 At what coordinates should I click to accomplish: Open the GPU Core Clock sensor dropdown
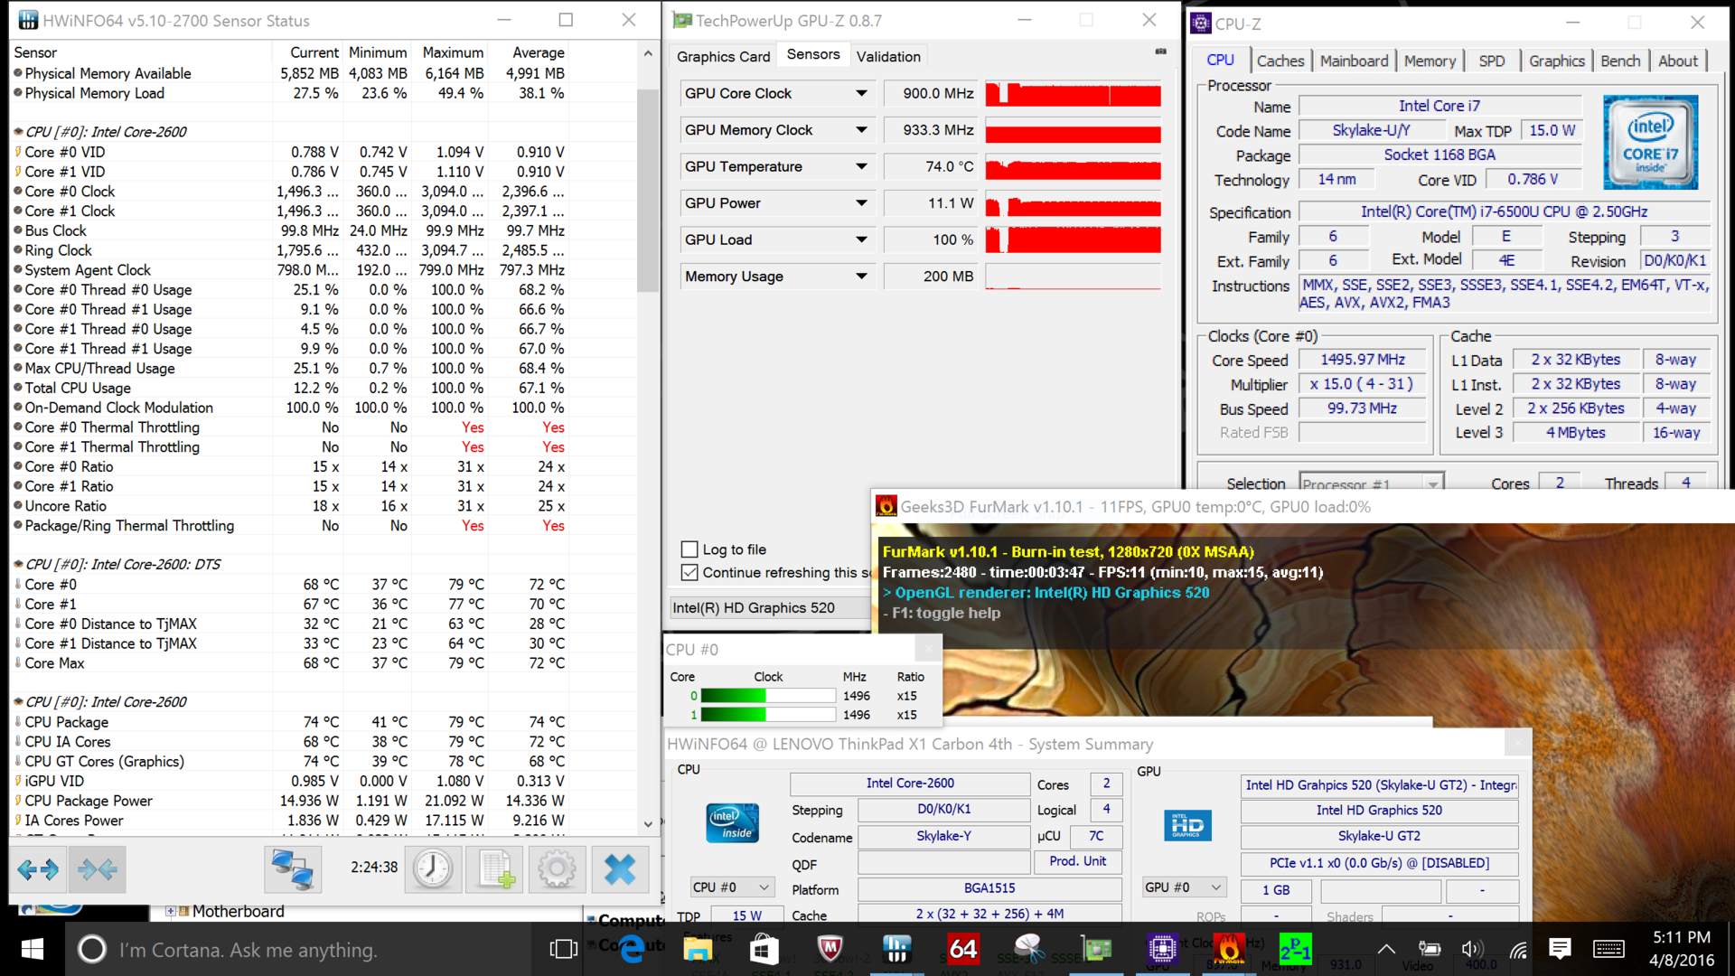click(861, 93)
